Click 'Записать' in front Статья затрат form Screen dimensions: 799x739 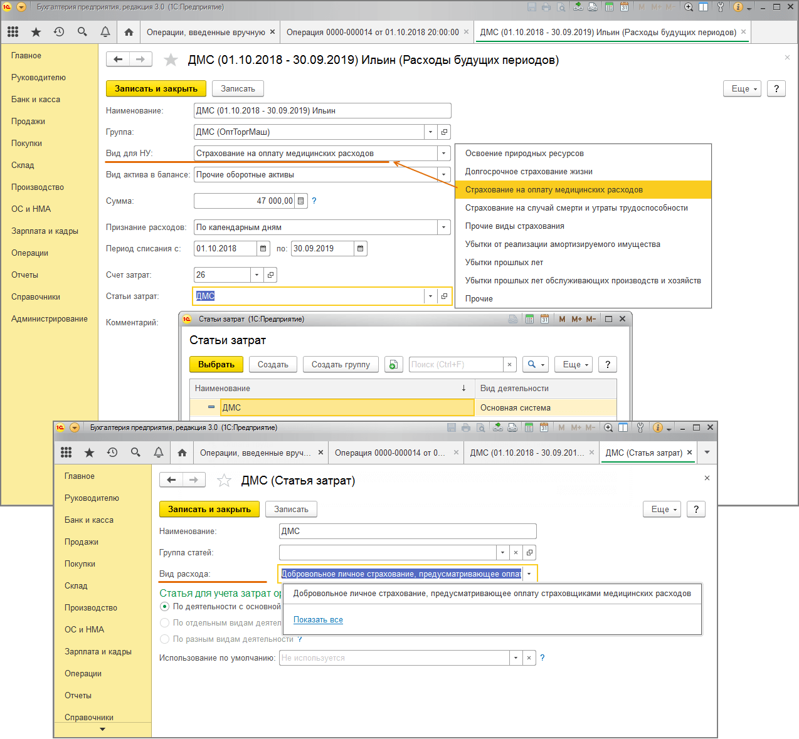coord(291,510)
